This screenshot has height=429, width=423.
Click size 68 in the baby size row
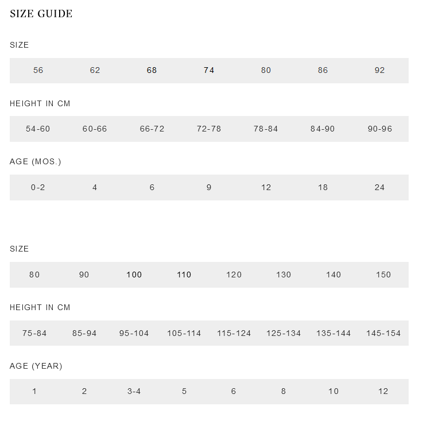152,71
